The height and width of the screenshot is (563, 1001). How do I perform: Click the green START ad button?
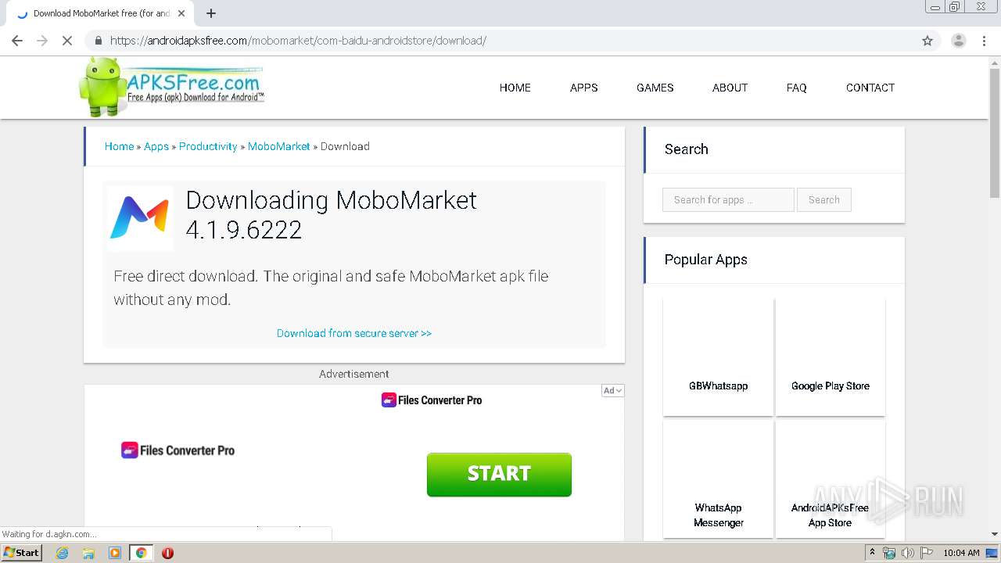coord(499,474)
